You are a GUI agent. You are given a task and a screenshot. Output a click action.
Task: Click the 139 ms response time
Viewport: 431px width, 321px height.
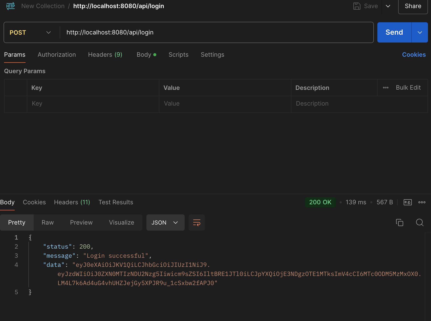point(356,202)
